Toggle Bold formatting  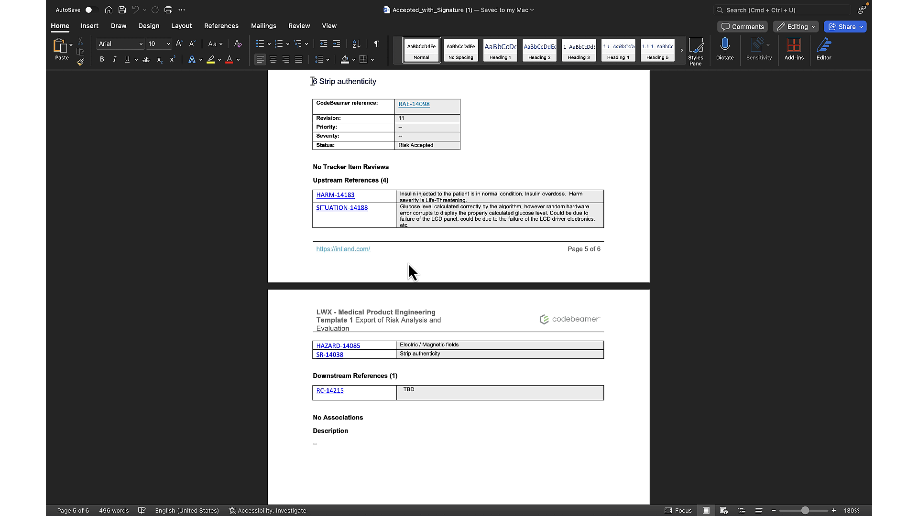102,60
